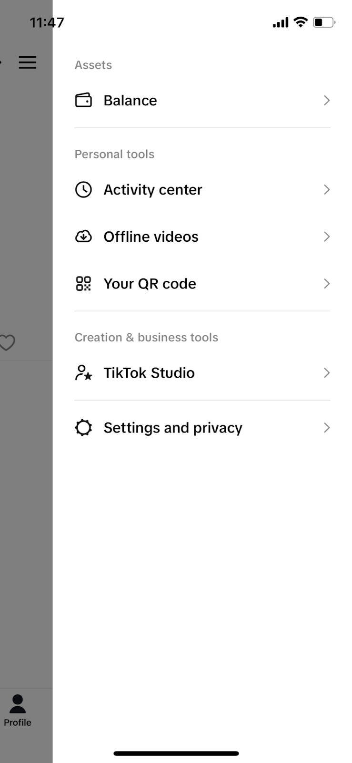Tap the chevron next to Offline videos
Viewport: 352px width, 763px height.
pyautogui.click(x=327, y=237)
